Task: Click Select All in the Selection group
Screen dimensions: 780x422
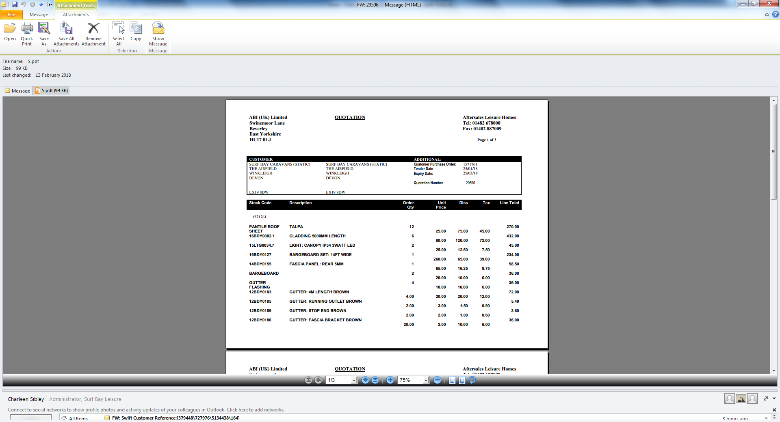Action: [119, 34]
